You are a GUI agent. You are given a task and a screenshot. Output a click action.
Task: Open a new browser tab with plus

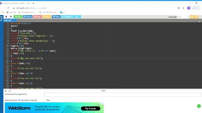(x=33, y=3)
